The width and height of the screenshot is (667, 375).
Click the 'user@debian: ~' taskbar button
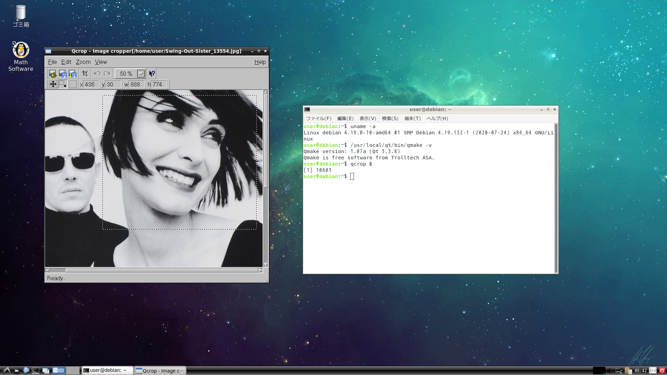click(107, 370)
